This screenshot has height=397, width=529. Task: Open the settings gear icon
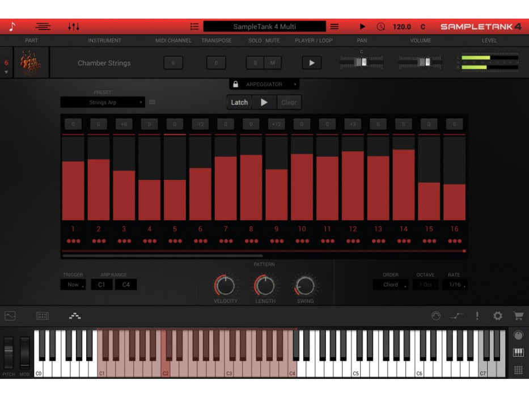(x=498, y=316)
